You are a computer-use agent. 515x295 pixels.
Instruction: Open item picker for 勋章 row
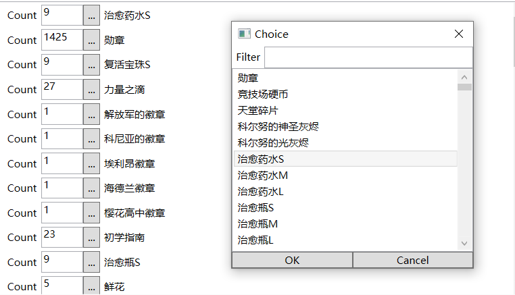click(x=91, y=40)
